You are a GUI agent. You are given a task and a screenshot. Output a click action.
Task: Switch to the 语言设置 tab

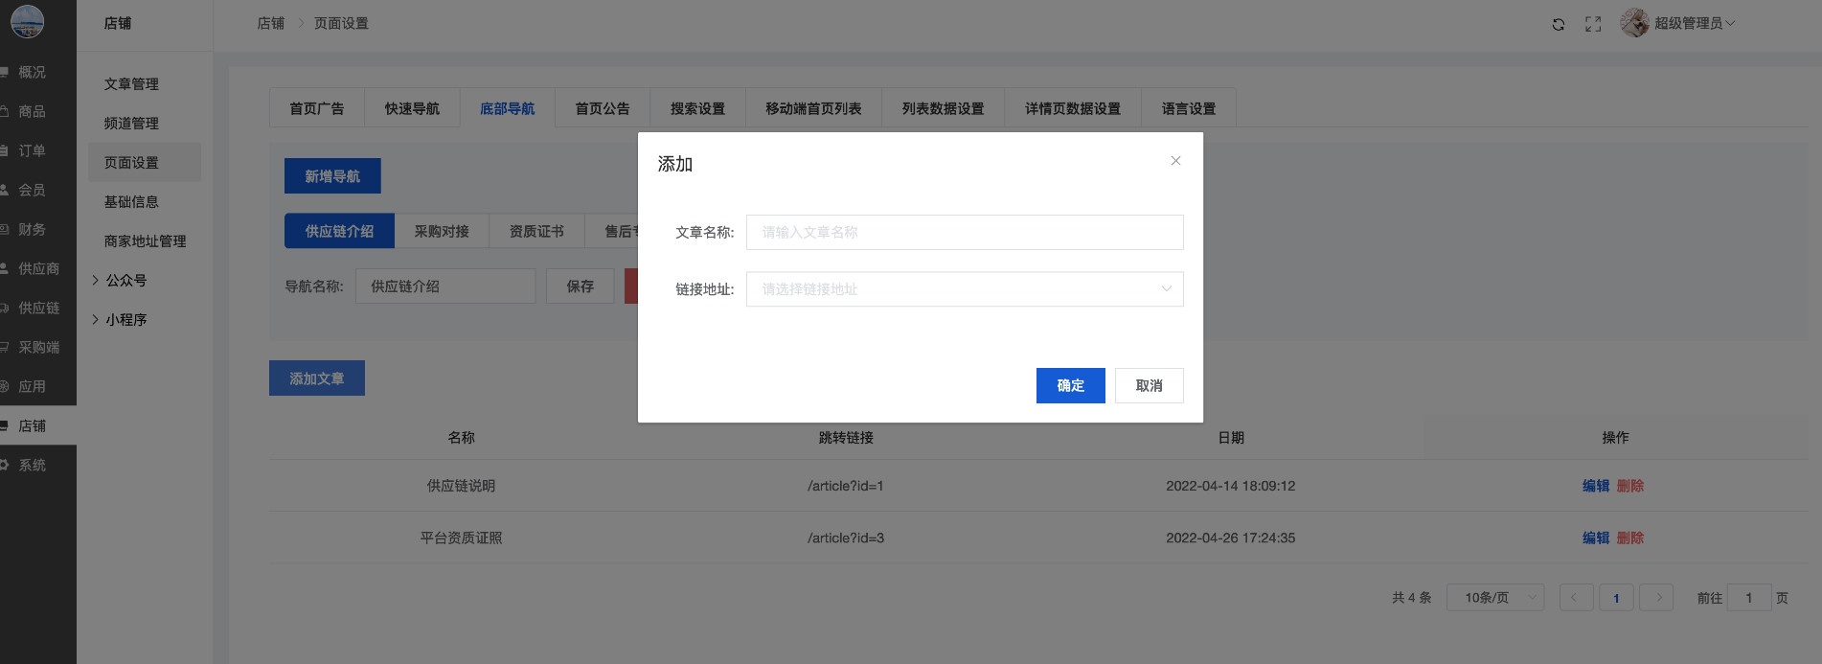click(1188, 108)
